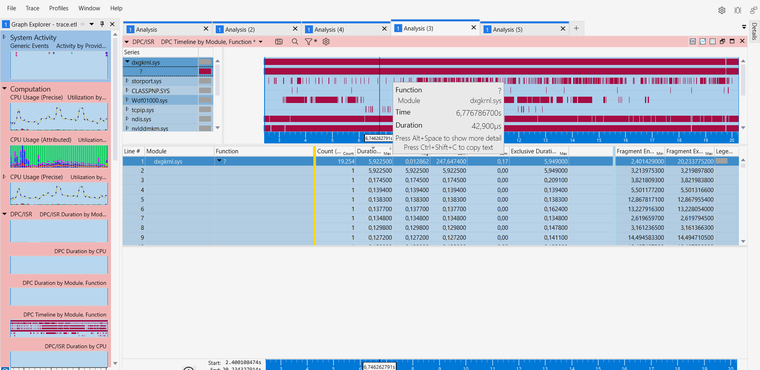Open the Details side panel tab
Image resolution: width=760 pixels, height=370 pixels.
pos(754,31)
